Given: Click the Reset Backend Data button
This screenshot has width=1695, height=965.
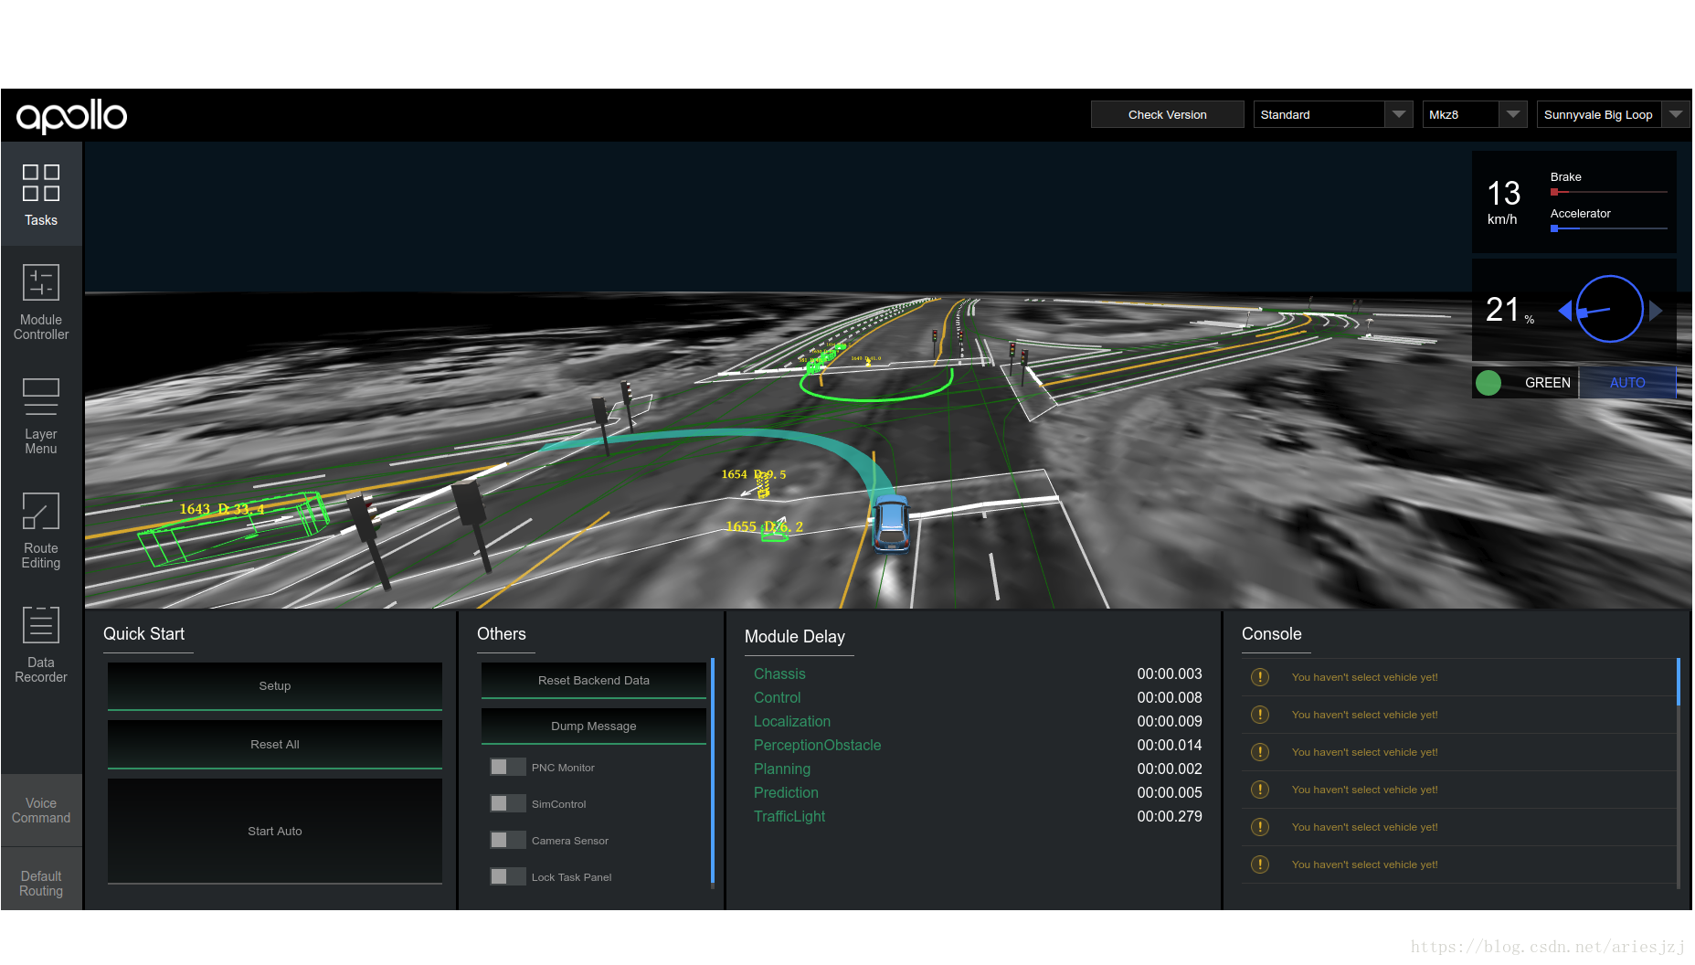Looking at the screenshot, I should pyautogui.click(x=594, y=681).
